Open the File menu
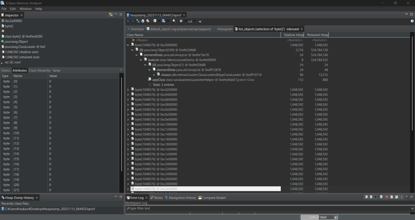Viewport: 415px width, 220px height. click(x=4, y=9)
